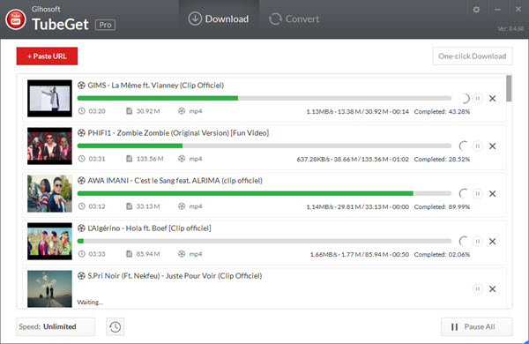Pause the waiting S.Pri Noir download
The width and height of the screenshot is (529, 344).
tap(477, 289)
